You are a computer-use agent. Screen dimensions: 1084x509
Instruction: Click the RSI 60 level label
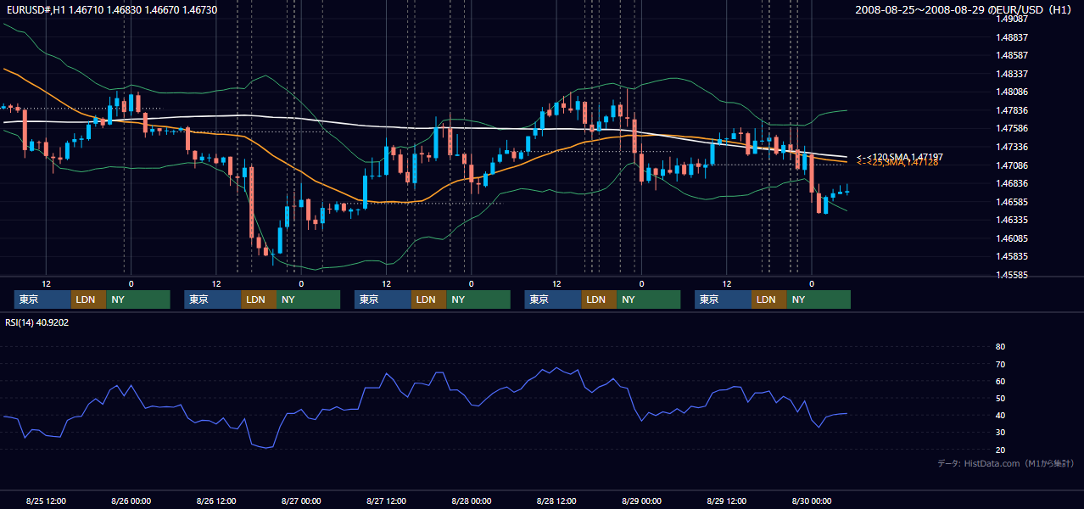coord(1000,381)
